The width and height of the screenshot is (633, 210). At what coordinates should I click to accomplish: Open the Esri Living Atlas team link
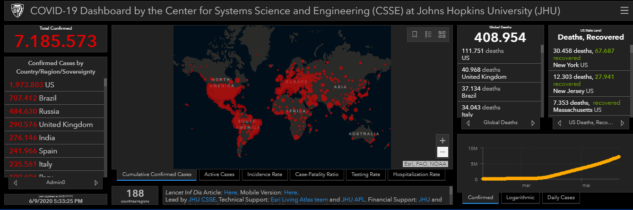[x=300, y=200]
